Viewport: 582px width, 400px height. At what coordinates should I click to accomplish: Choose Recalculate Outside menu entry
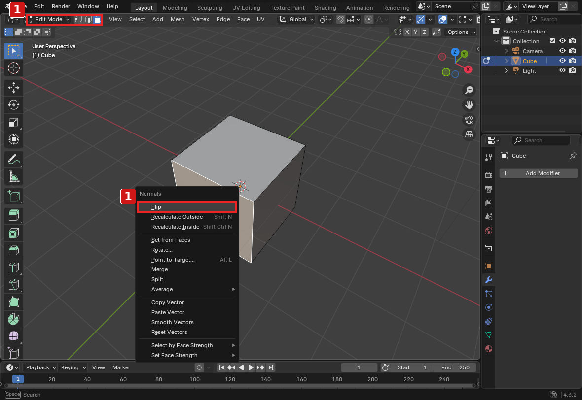tap(187, 217)
